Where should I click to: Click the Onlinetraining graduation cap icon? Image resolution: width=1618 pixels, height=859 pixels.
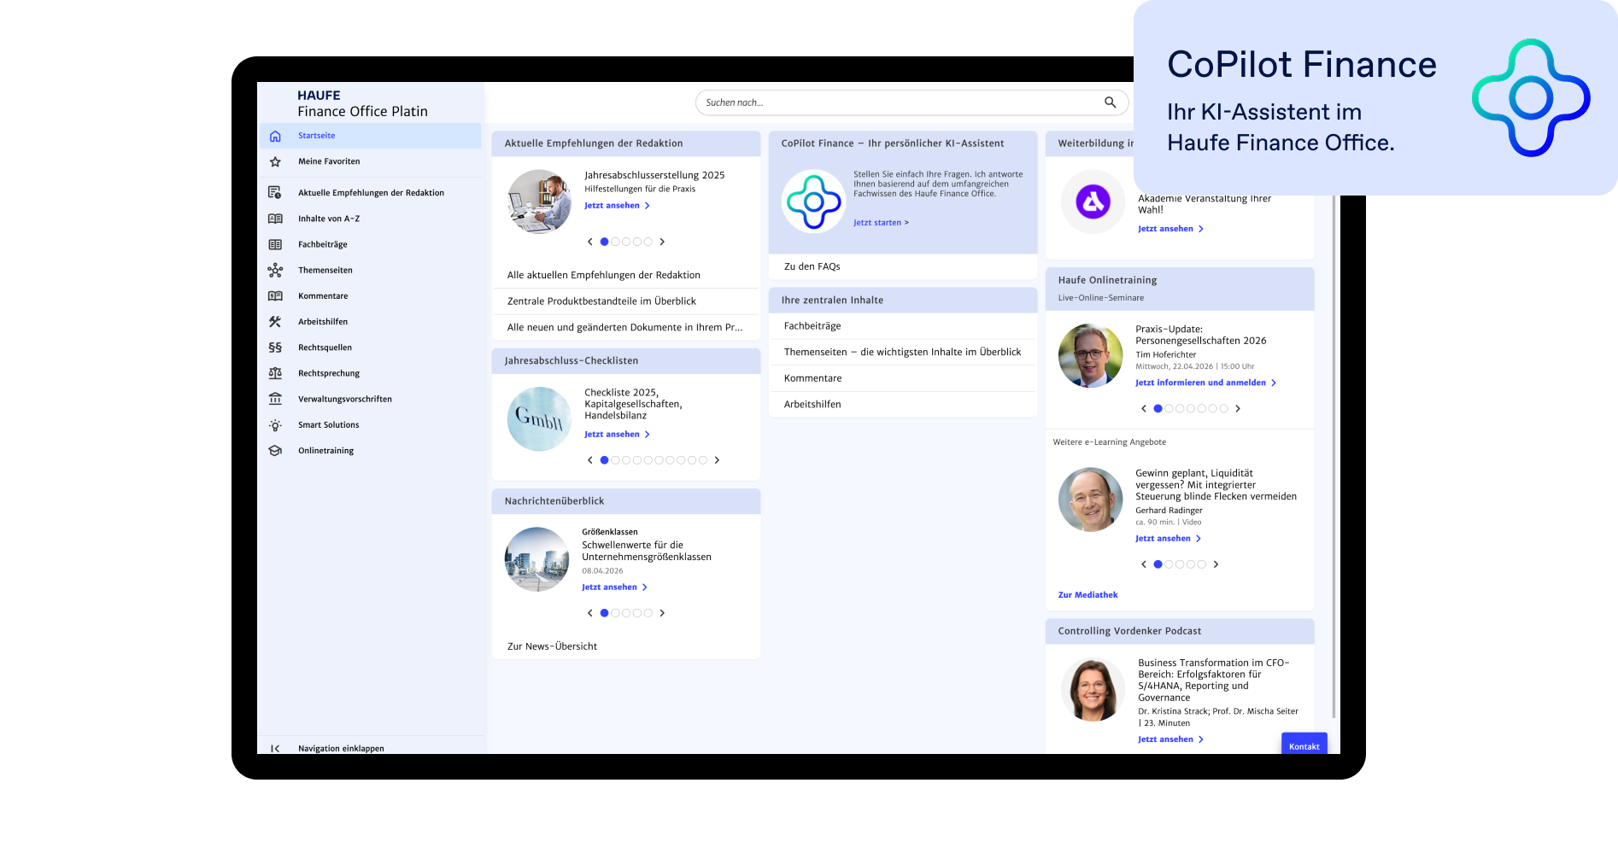[275, 451]
